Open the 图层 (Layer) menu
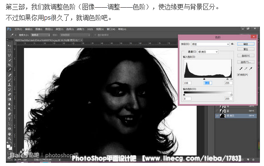 point(49,29)
